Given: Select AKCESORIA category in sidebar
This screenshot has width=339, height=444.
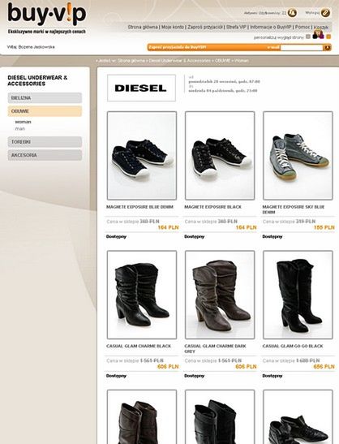Looking at the screenshot, I should coord(45,155).
